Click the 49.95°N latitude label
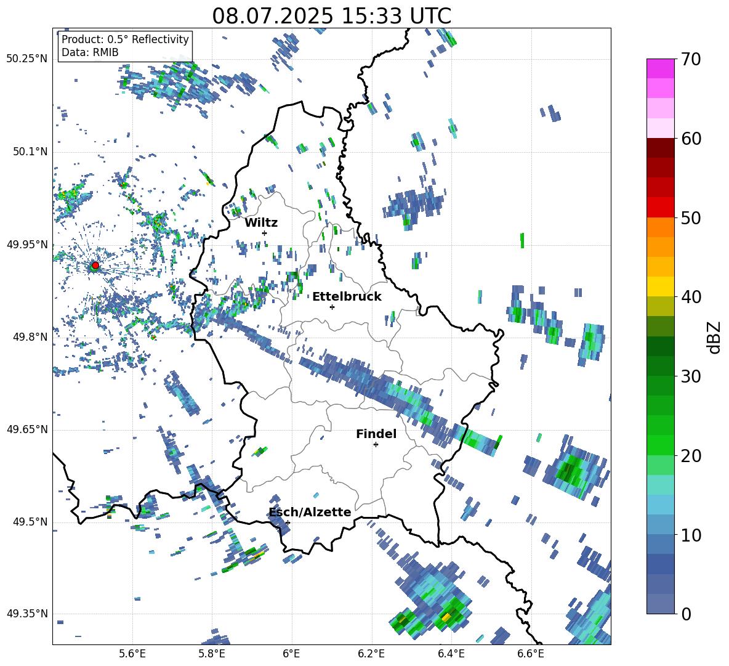This screenshot has width=729, height=666. 27,244
